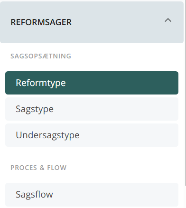Select the first item under Proces & Flow

[92, 195]
